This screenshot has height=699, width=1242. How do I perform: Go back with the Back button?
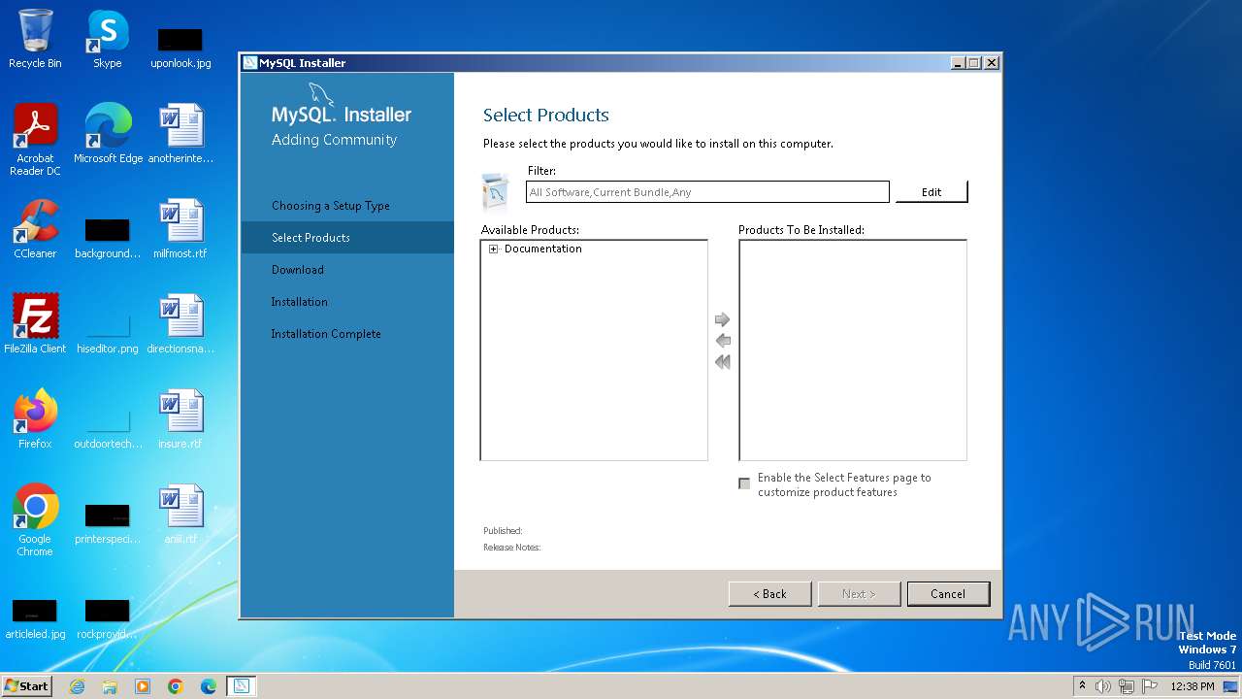[769, 594]
